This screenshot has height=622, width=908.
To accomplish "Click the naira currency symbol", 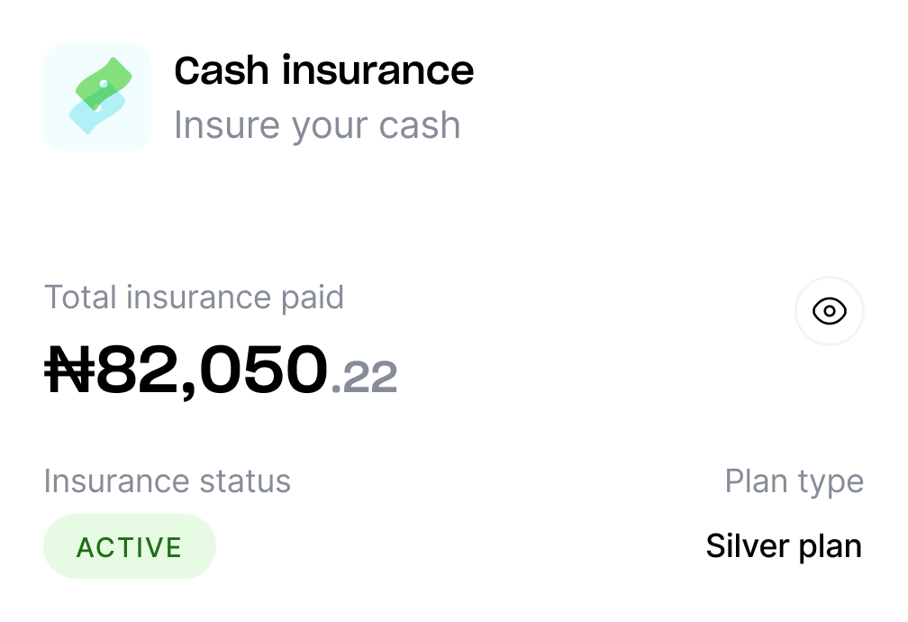I will point(68,370).
